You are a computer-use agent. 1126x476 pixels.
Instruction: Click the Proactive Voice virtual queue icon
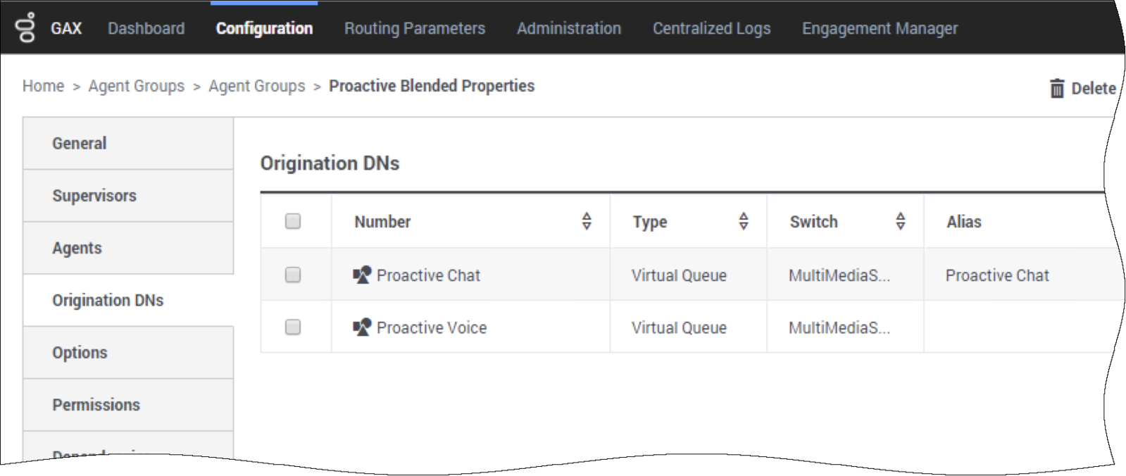point(362,327)
